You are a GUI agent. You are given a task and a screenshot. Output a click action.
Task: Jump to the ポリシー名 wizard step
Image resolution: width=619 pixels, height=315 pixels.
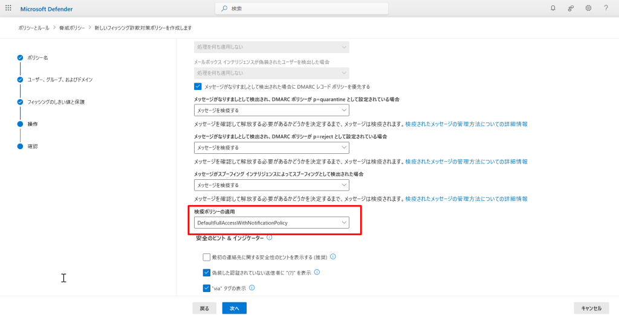37,58
